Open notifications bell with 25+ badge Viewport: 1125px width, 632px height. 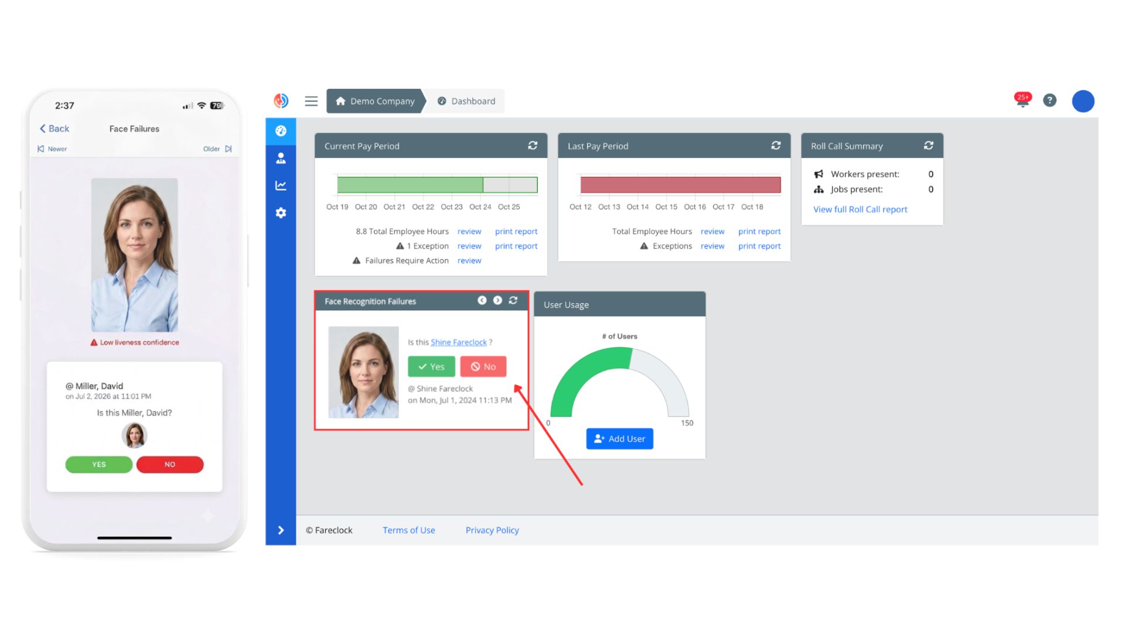[1022, 100]
